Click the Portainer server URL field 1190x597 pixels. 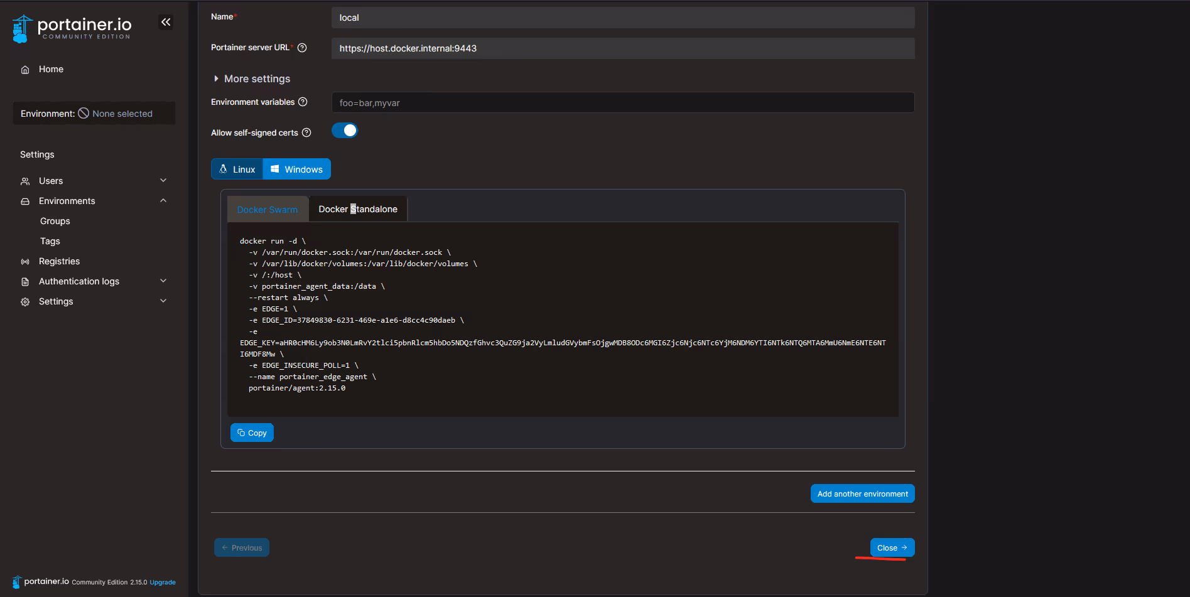[623, 48]
